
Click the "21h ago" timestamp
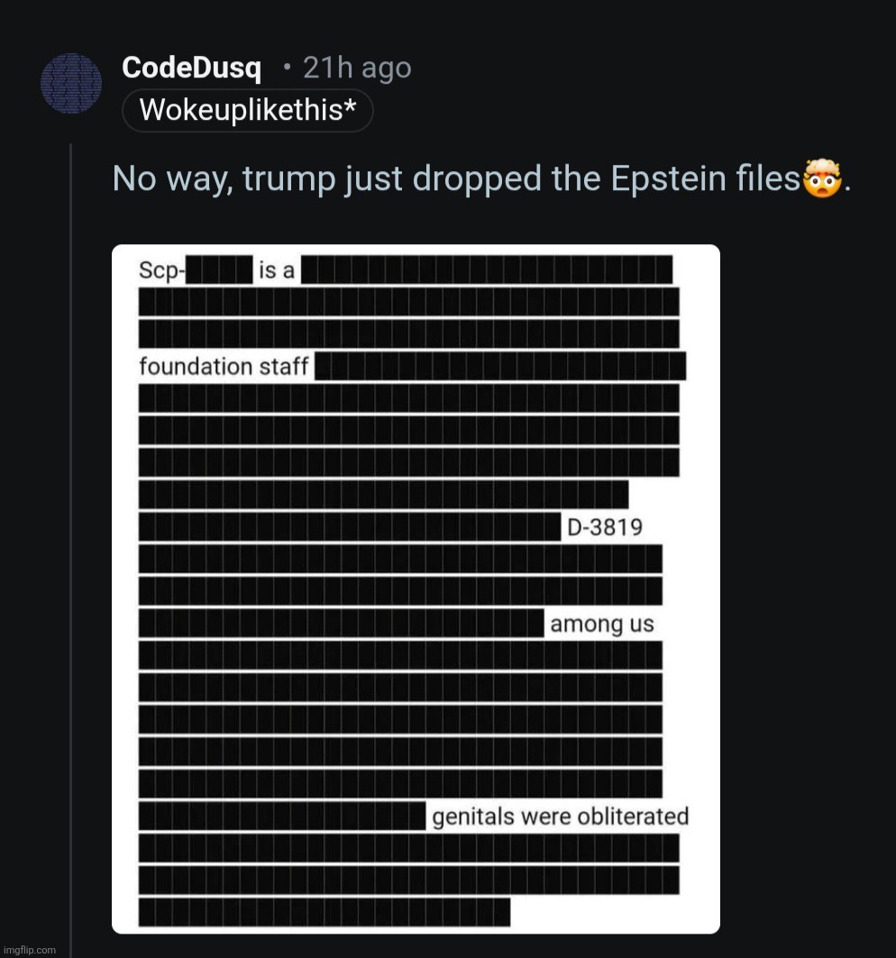coord(357,68)
